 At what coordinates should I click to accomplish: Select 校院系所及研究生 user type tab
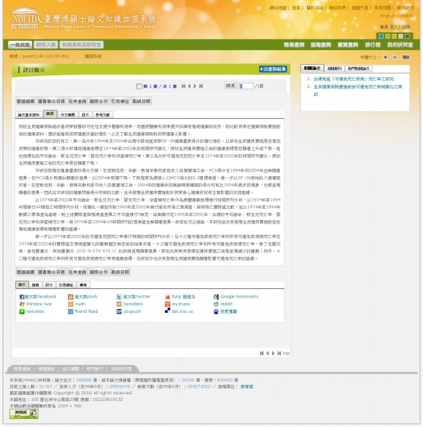tap(81, 45)
